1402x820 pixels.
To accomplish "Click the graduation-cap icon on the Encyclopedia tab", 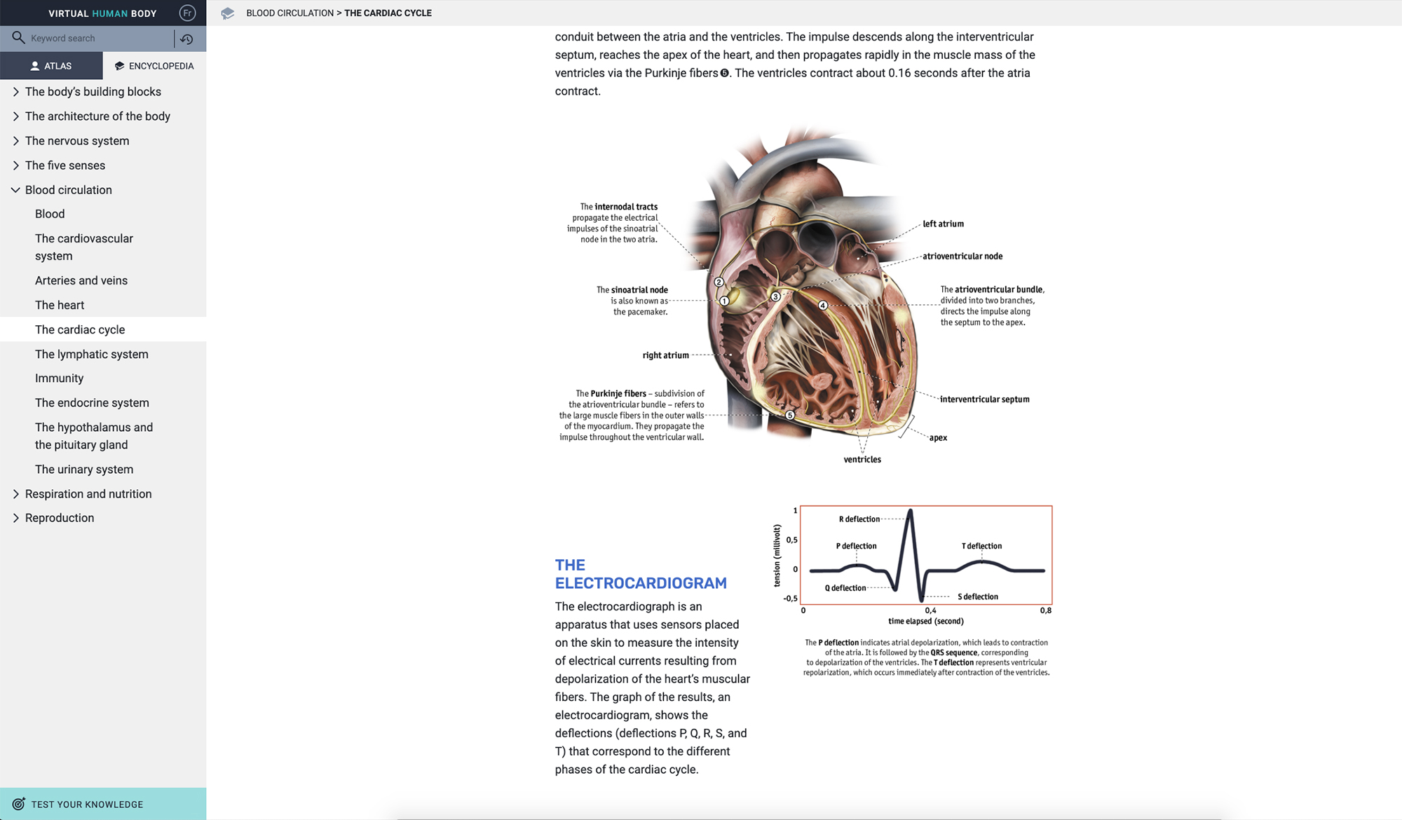I will 119,65.
